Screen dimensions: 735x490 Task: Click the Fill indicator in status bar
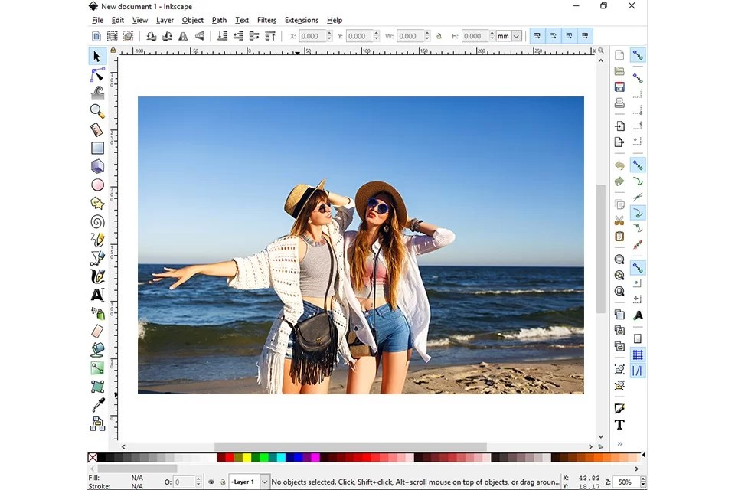(x=136, y=478)
